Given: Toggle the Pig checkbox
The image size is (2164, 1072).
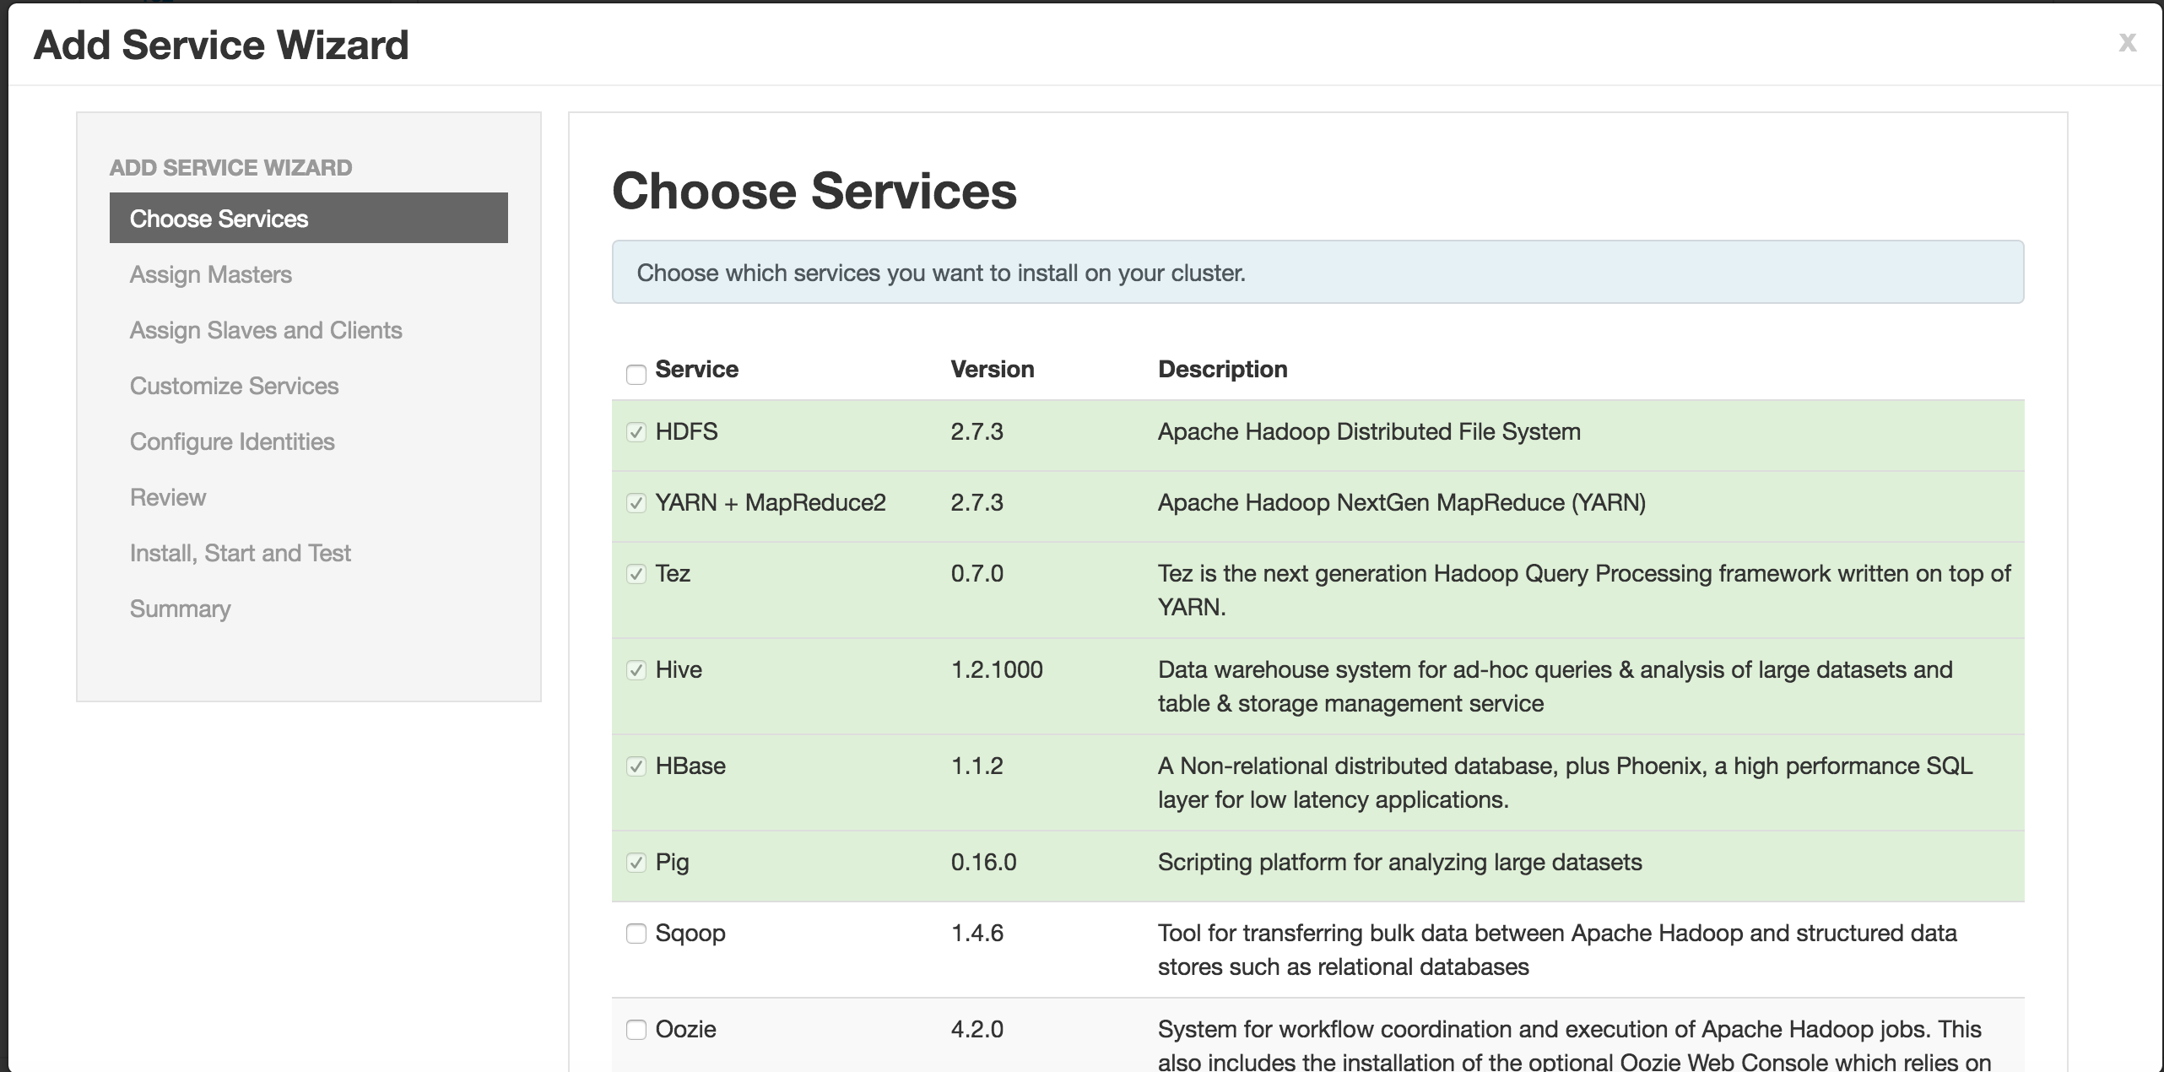Looking at the screenshot, I should click(x=636, y=863).
